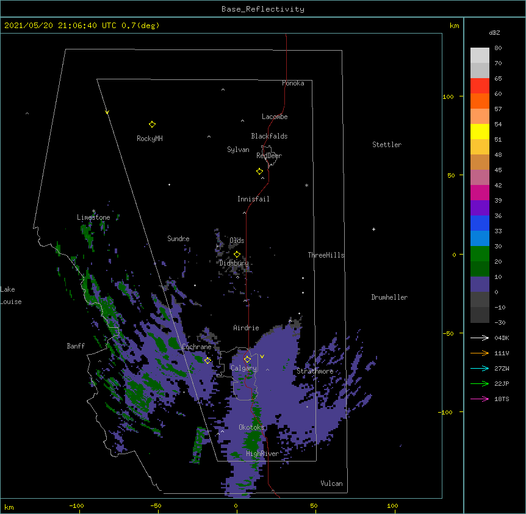Click the 22JP legend label

coord(502,383)
